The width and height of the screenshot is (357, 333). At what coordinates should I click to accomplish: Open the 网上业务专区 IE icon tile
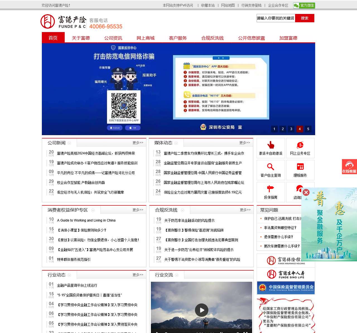[x=300, y=148]
